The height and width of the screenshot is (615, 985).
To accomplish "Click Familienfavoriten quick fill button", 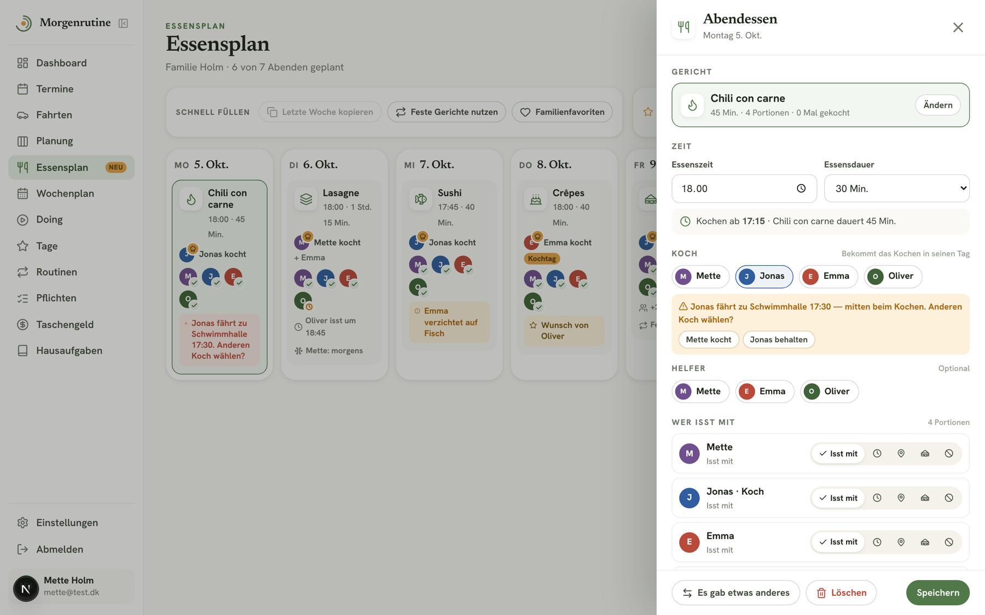I will click(x=562, y=112).
